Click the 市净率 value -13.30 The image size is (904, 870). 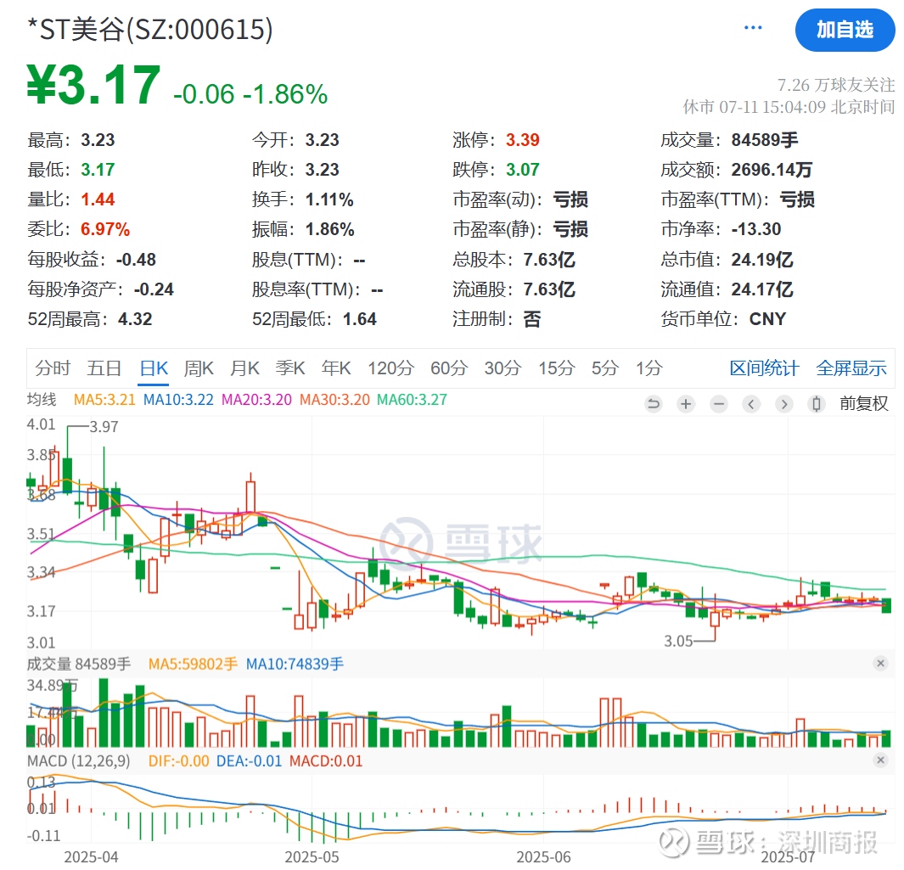coord(755,229)
